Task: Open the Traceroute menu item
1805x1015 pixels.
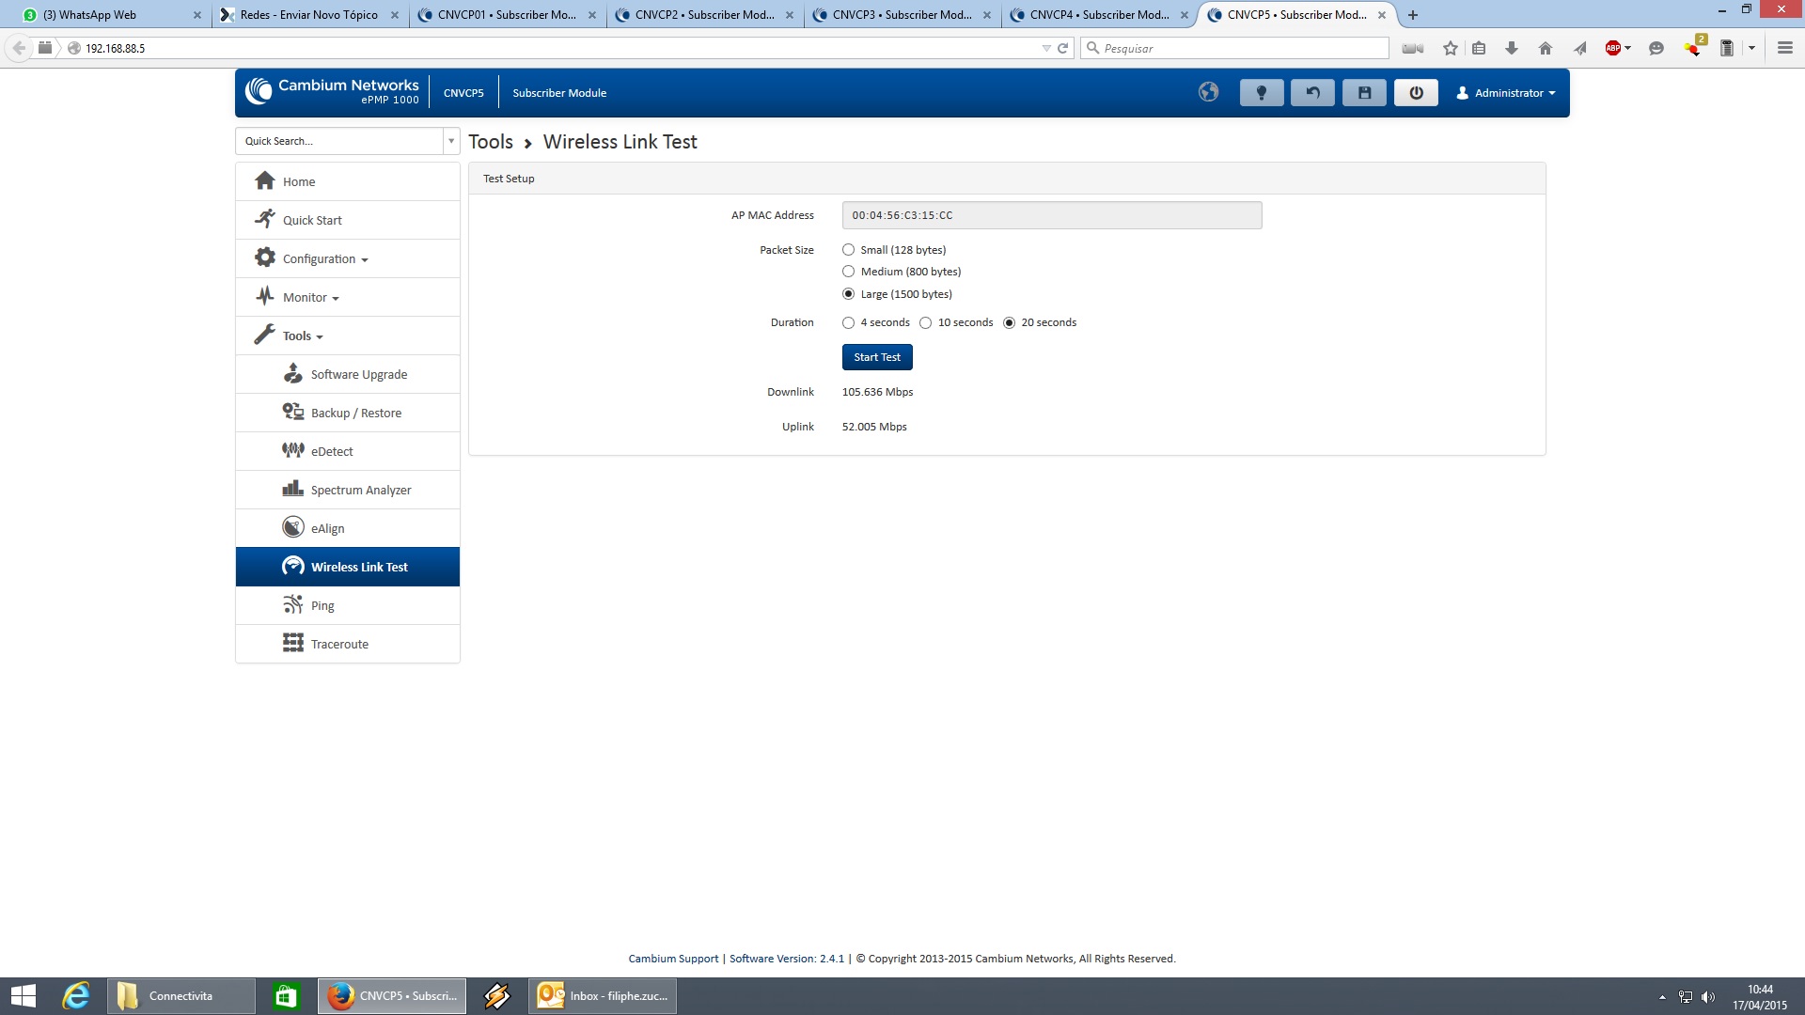Action: pos(339,644)
